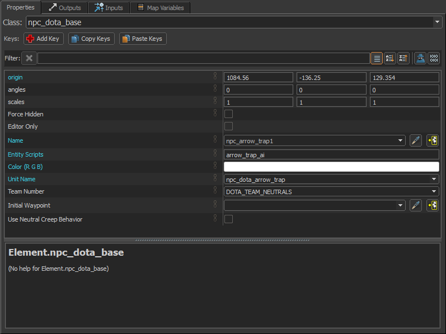Screen dimensions: 446x334
Task: Click link icon beside origin row
Action: (x=215, y=76)
